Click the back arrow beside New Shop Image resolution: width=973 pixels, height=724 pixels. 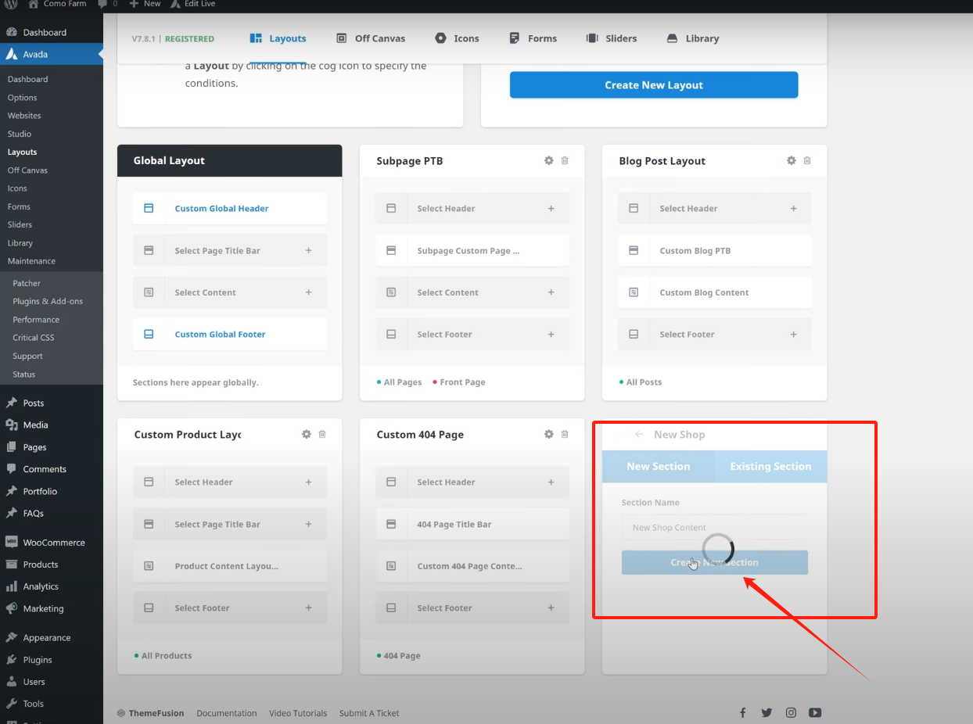(x=639, y=435)
